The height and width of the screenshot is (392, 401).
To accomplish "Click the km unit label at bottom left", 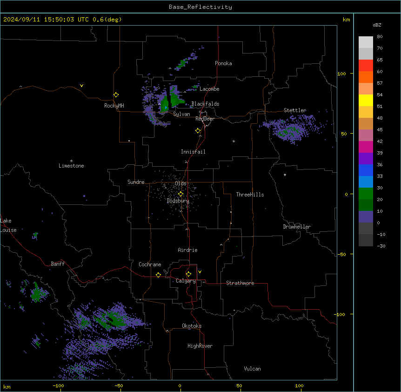I will (x=7, y=386).
